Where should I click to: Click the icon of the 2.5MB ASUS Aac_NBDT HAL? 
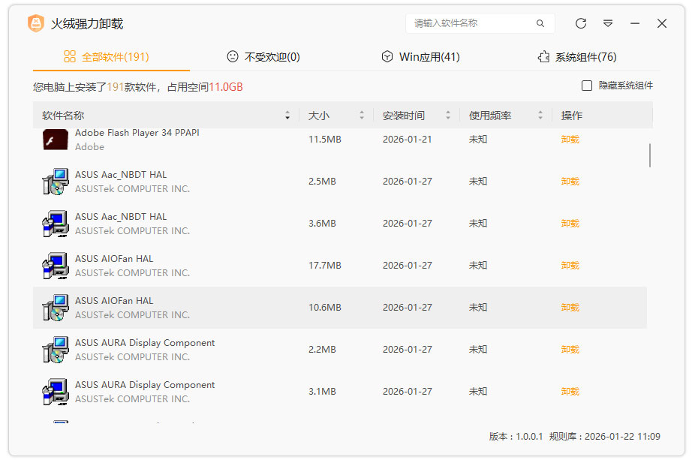tap(56, 182)
